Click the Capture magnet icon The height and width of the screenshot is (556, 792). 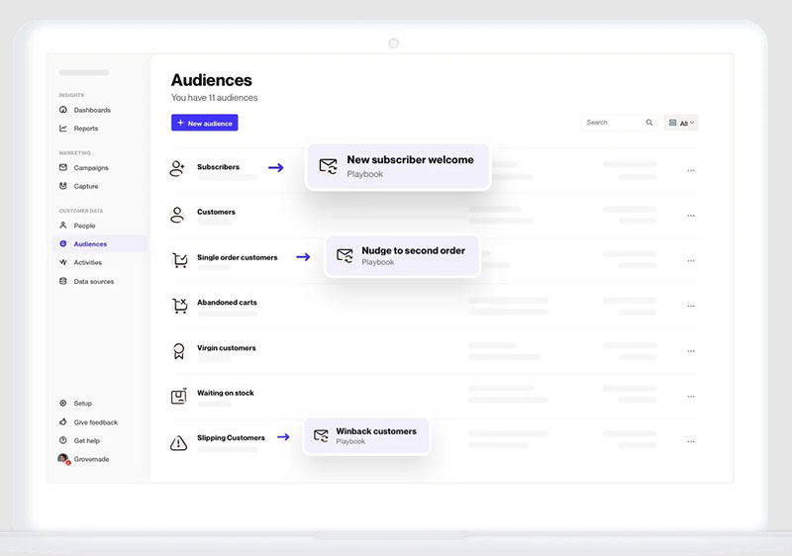[x=63, y=186]
